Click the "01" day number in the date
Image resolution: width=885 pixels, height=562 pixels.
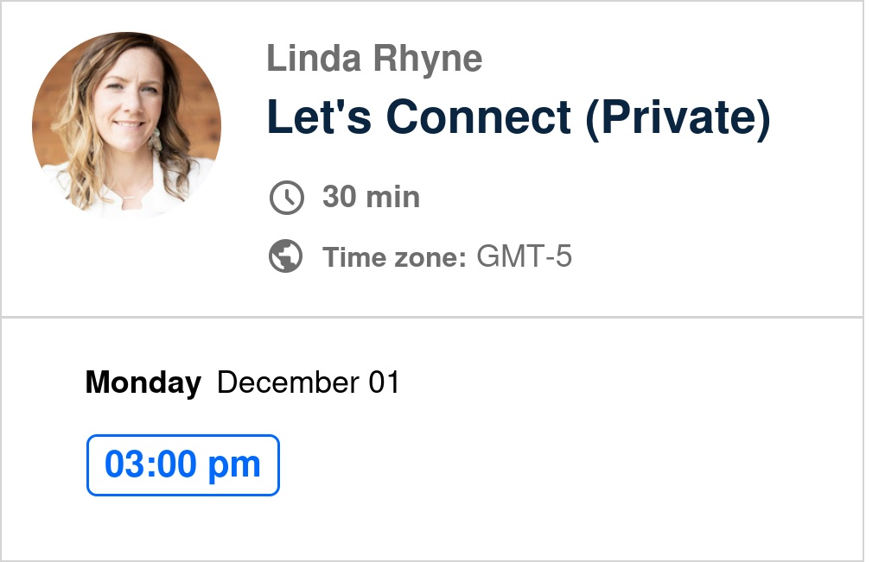384,382
